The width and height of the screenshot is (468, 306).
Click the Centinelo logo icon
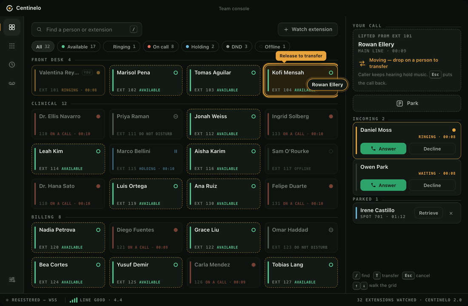coord(9,8)
